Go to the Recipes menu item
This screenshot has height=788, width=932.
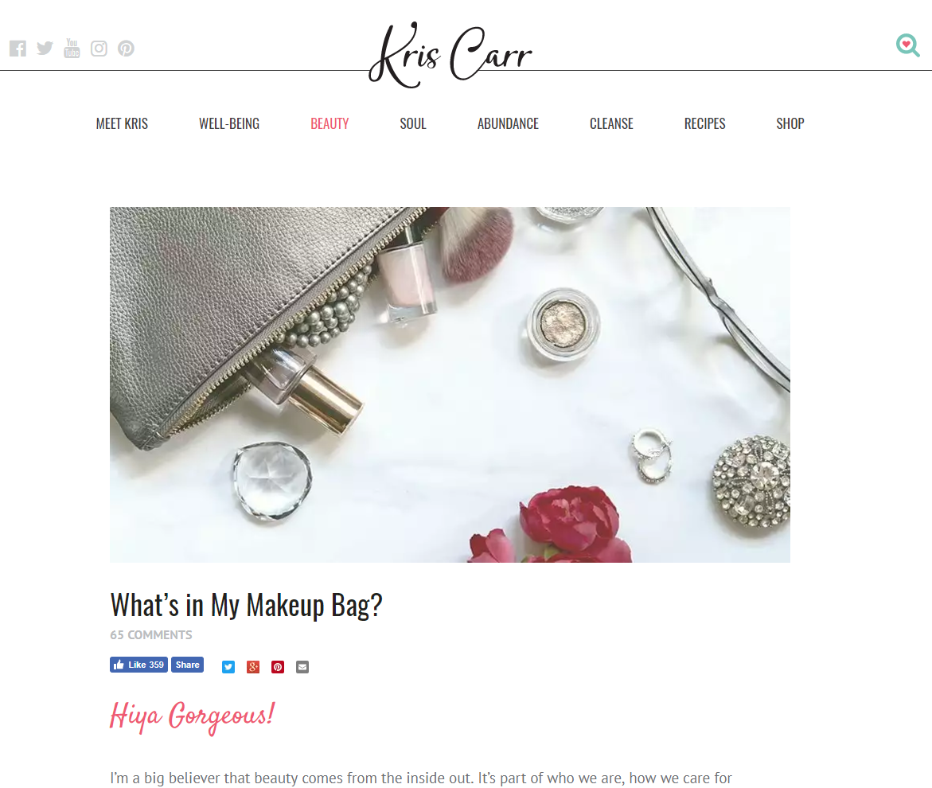coord(705,123)
